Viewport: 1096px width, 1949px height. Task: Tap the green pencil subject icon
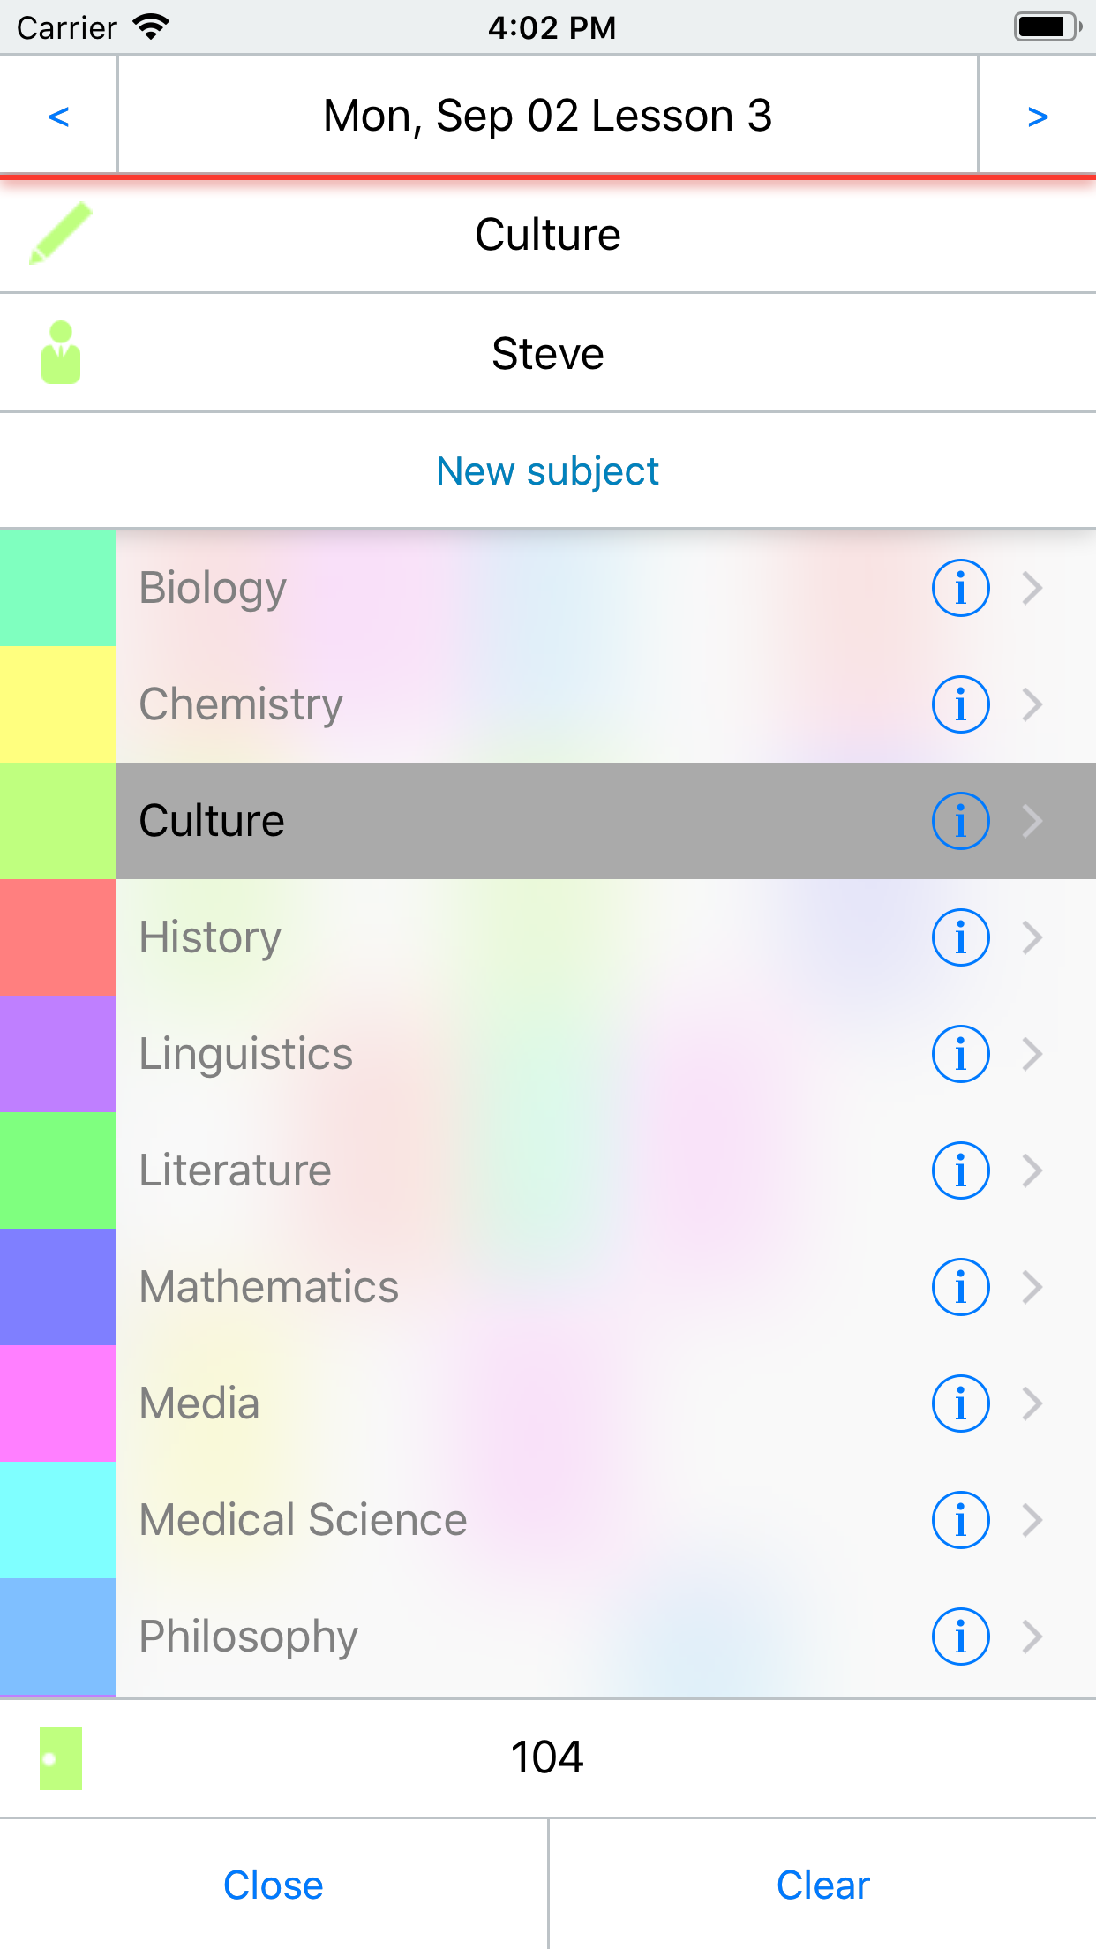coord(60,233)
